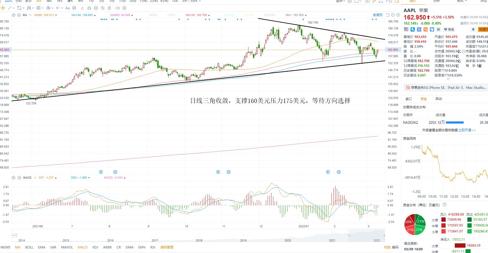Click the blue price tag icon
Image resolution: width=488 pixels, height=253 pixels.
click(432, 29)
